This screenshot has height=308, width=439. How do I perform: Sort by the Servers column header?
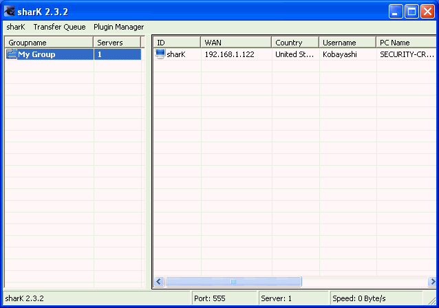click(117, 43)
